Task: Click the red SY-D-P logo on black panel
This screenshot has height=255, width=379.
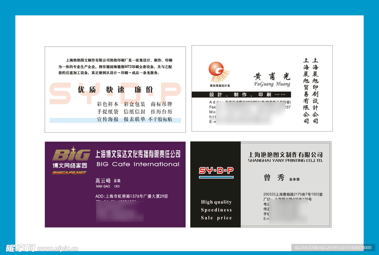Action: 216,170
